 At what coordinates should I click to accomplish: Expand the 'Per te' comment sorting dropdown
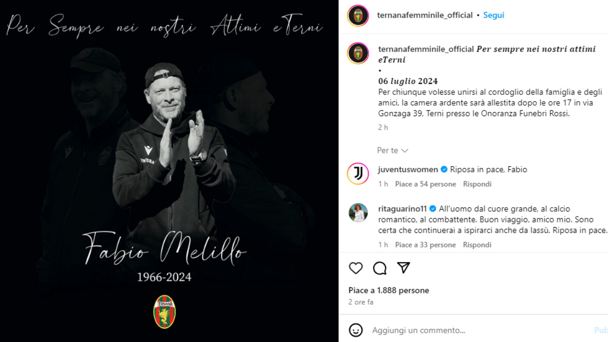click(x=393, y=150)
